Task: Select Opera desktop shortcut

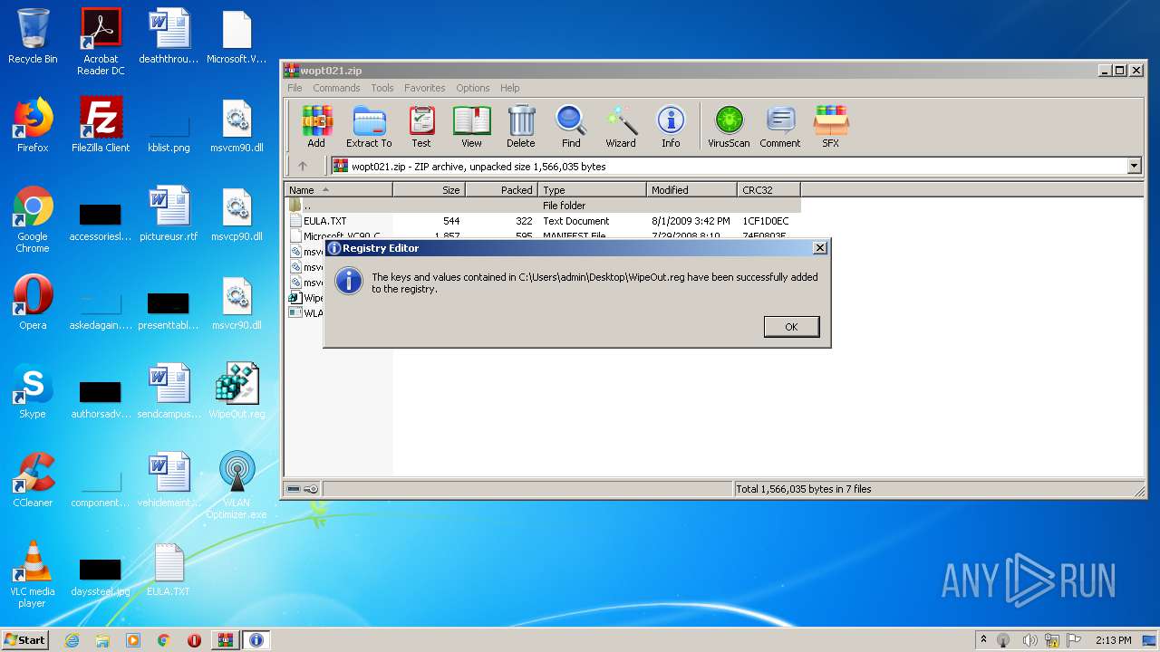Action: 33,303
